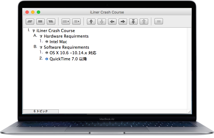The width and height of the screenshot is (214, 138).
Task: Collapse the Hardware Requirments disclosure triangle
Action: [x=41, y=36]
